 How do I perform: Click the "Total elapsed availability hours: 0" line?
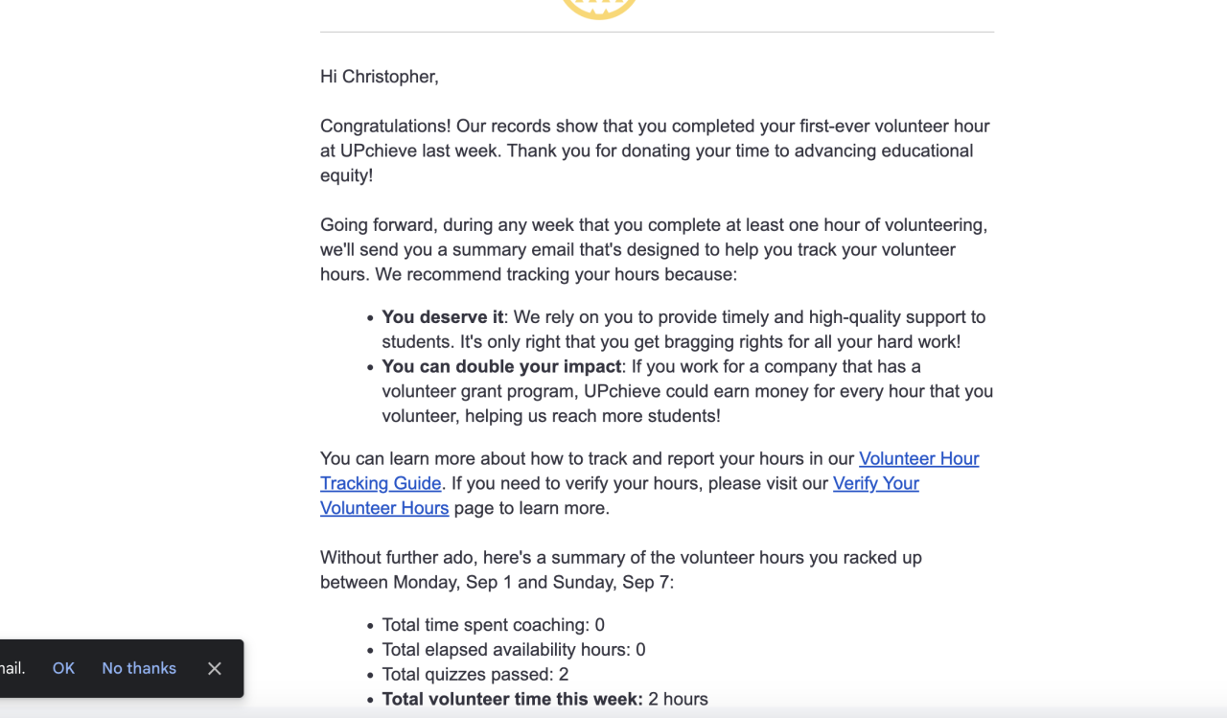click(x=513, y=650)
